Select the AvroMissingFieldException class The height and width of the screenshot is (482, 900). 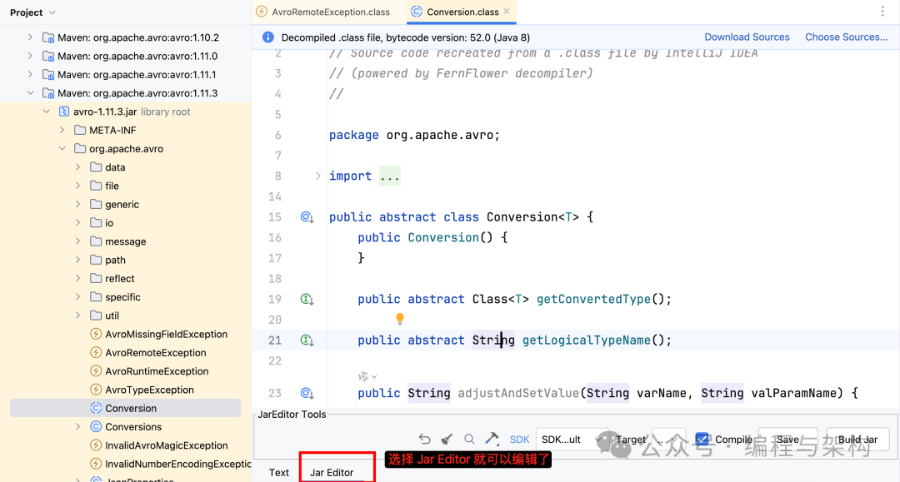pyautogui.click(x=166, y=334)
